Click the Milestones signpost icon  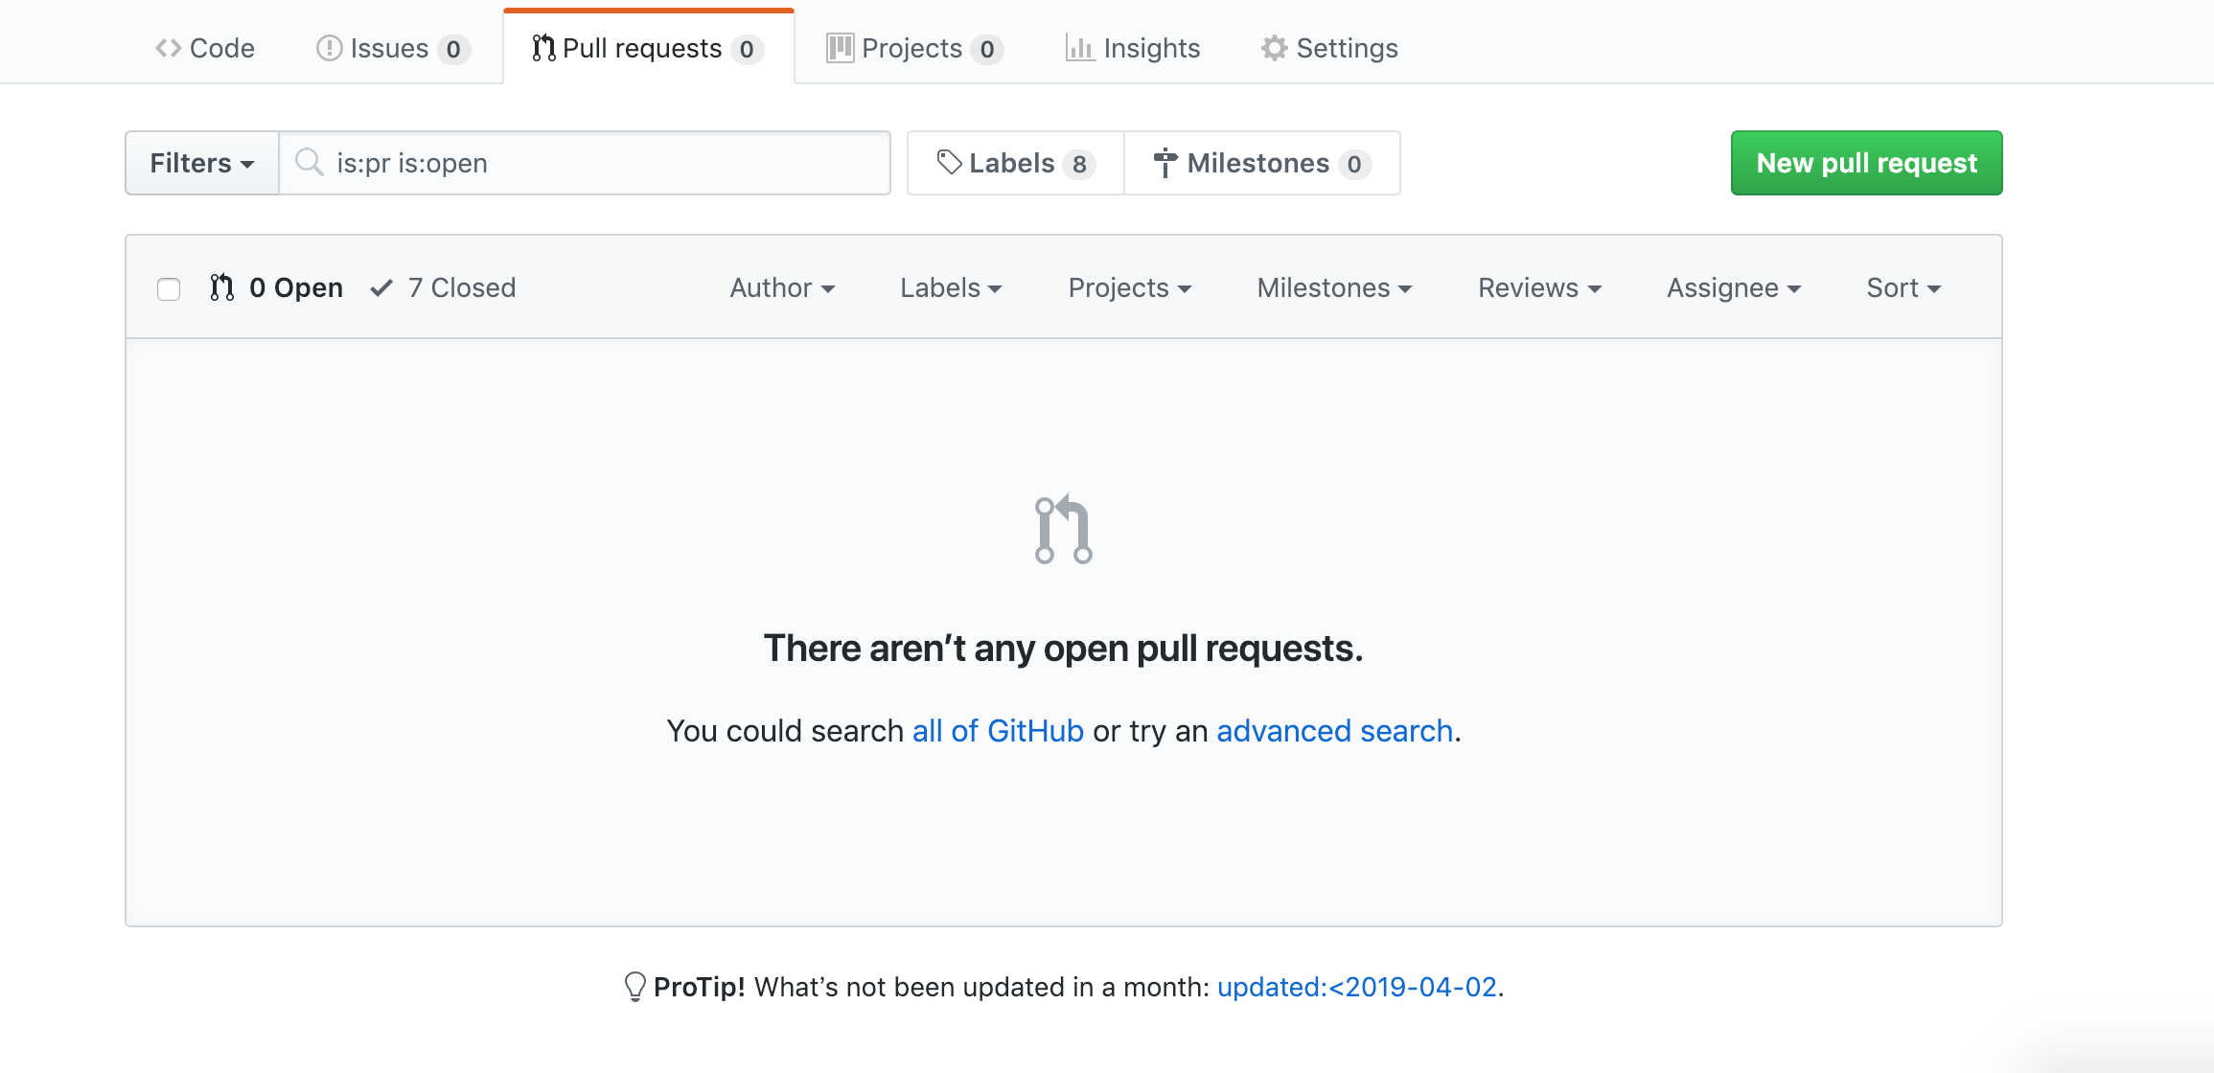(x=1165, y=163)
